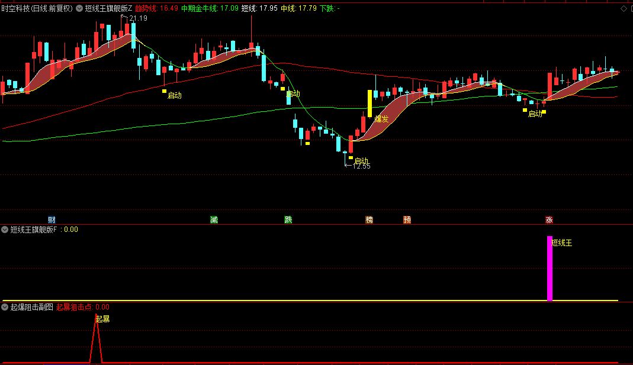Screen dimensions: 633x365
Task: Click the 财 financial info marker
Action: [52, 220]
